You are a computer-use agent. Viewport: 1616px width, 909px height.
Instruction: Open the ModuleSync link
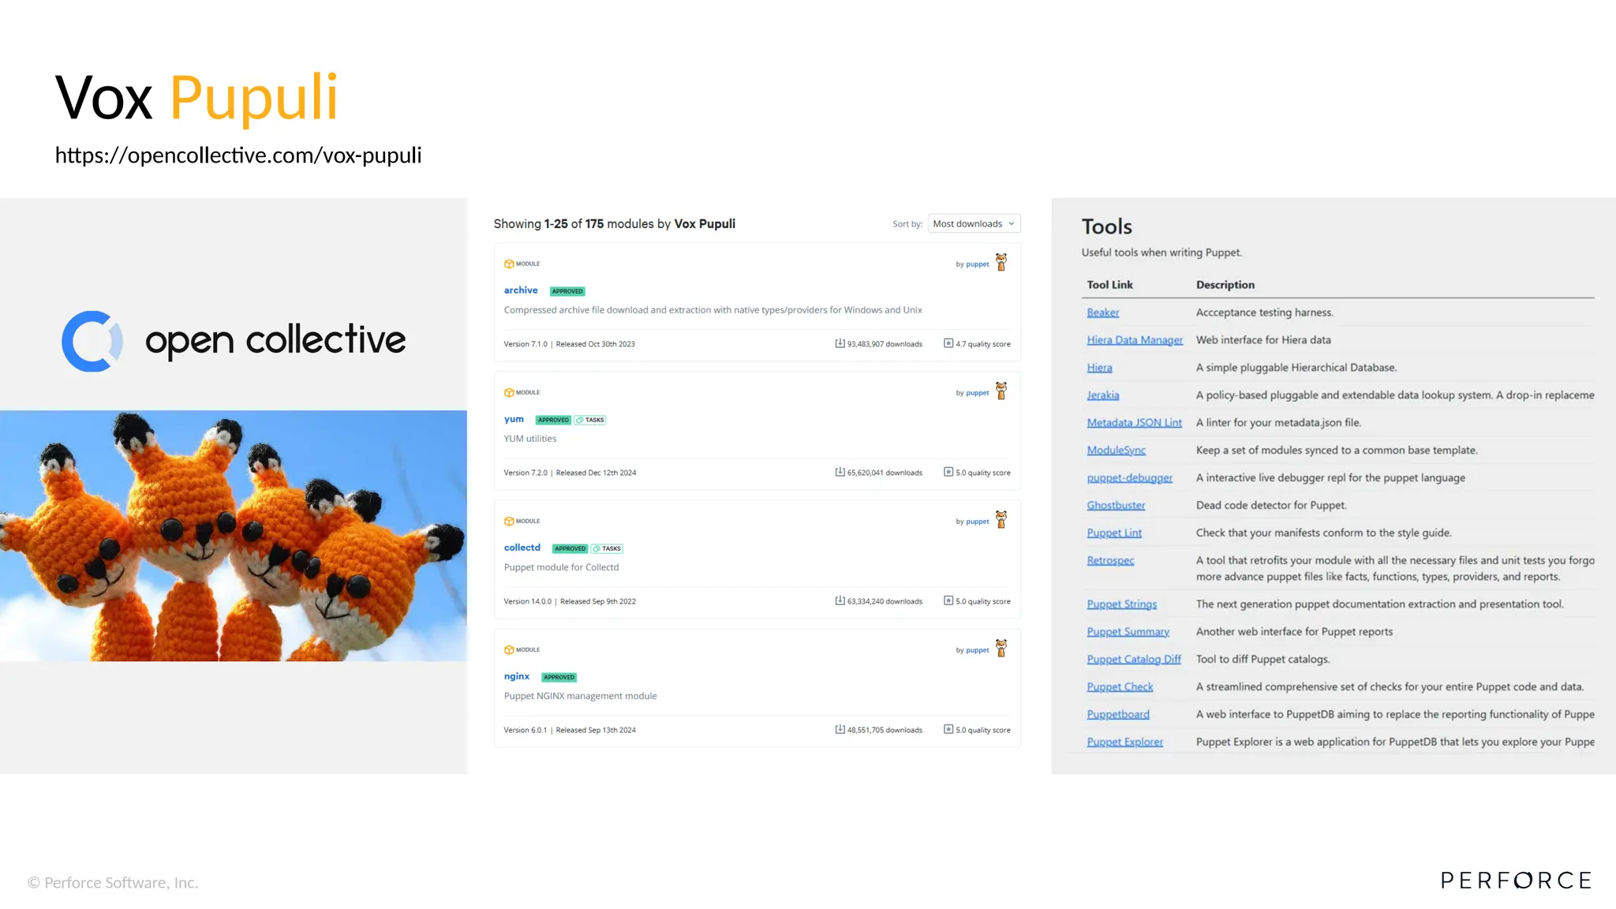point(1116,451)
